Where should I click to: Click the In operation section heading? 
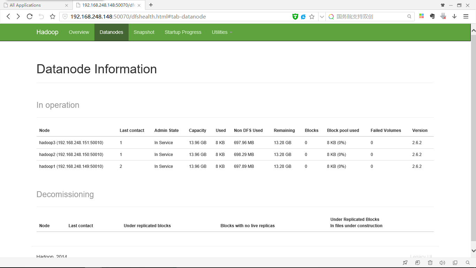(58, 105)
